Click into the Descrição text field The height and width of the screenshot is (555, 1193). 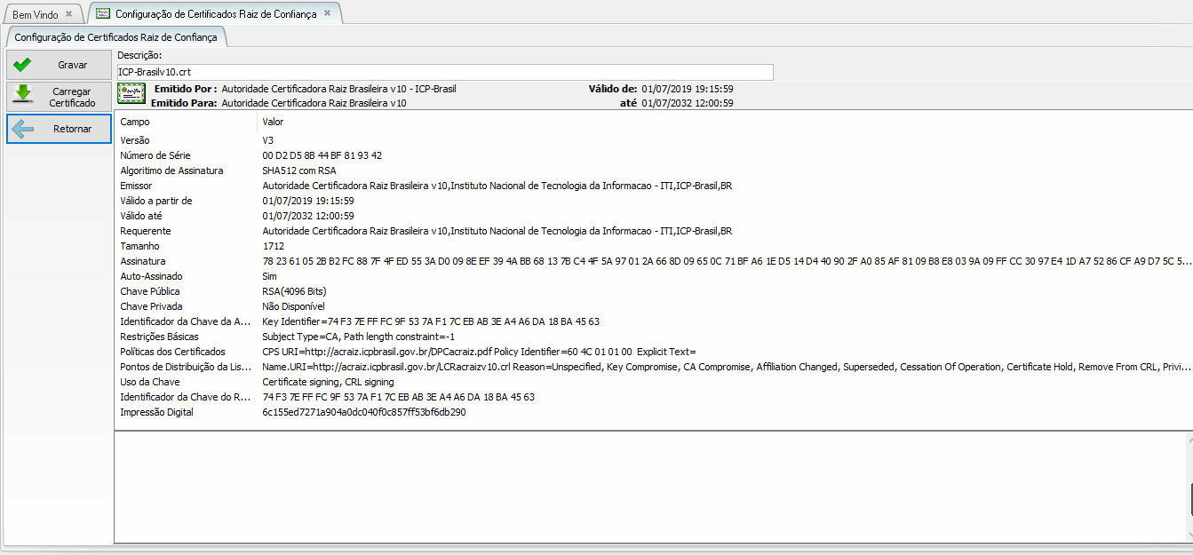[444, 72]
